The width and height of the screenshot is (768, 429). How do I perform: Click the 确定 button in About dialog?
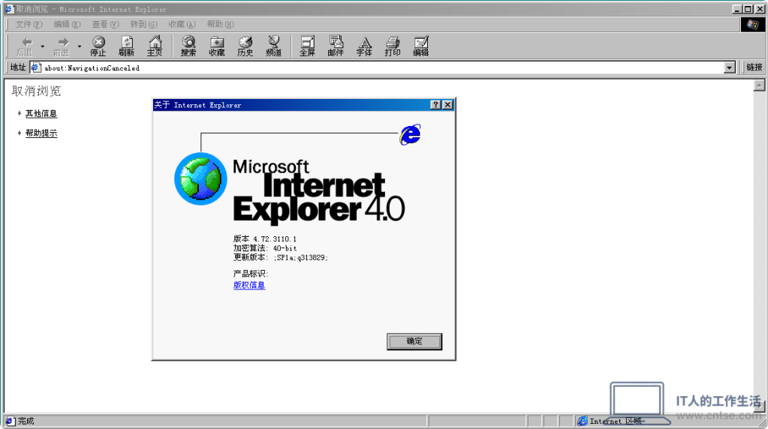pyautogui.click(x=414, y=341)
